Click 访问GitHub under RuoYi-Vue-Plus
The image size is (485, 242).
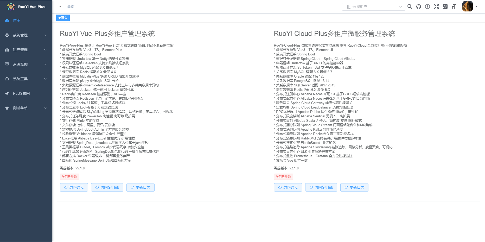[x=107, y=187]
